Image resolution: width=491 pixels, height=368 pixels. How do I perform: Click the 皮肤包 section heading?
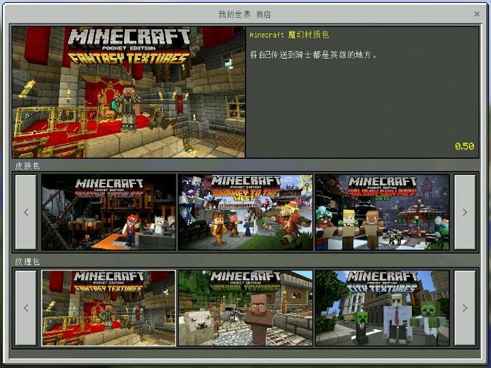[27, 166]
